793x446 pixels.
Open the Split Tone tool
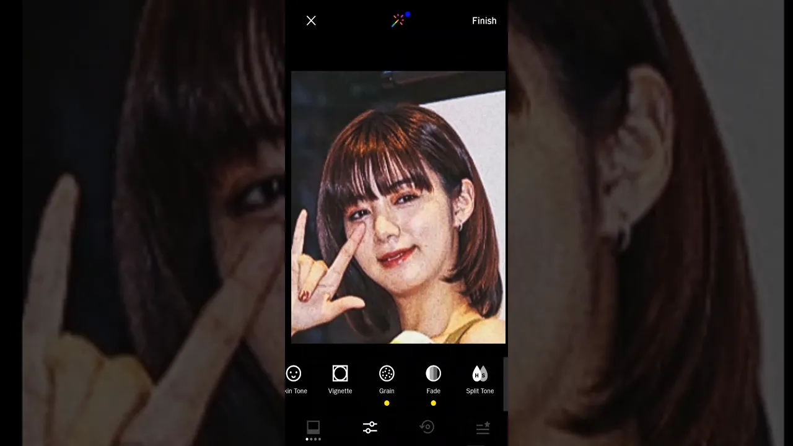tap(480, 380)
